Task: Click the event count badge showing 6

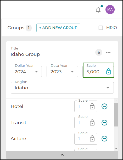Action: click(99, 52)
